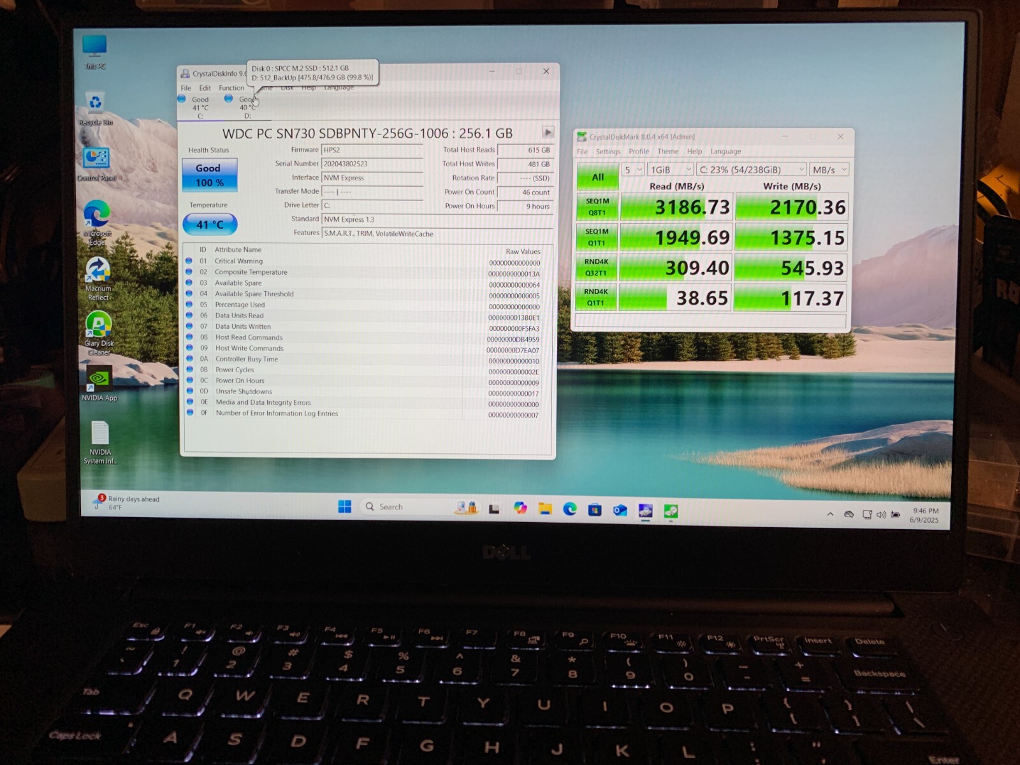The width and height of the screenshot is (1020, 765).
Task: Open Copilot from the taskbar
Action: 520,508
